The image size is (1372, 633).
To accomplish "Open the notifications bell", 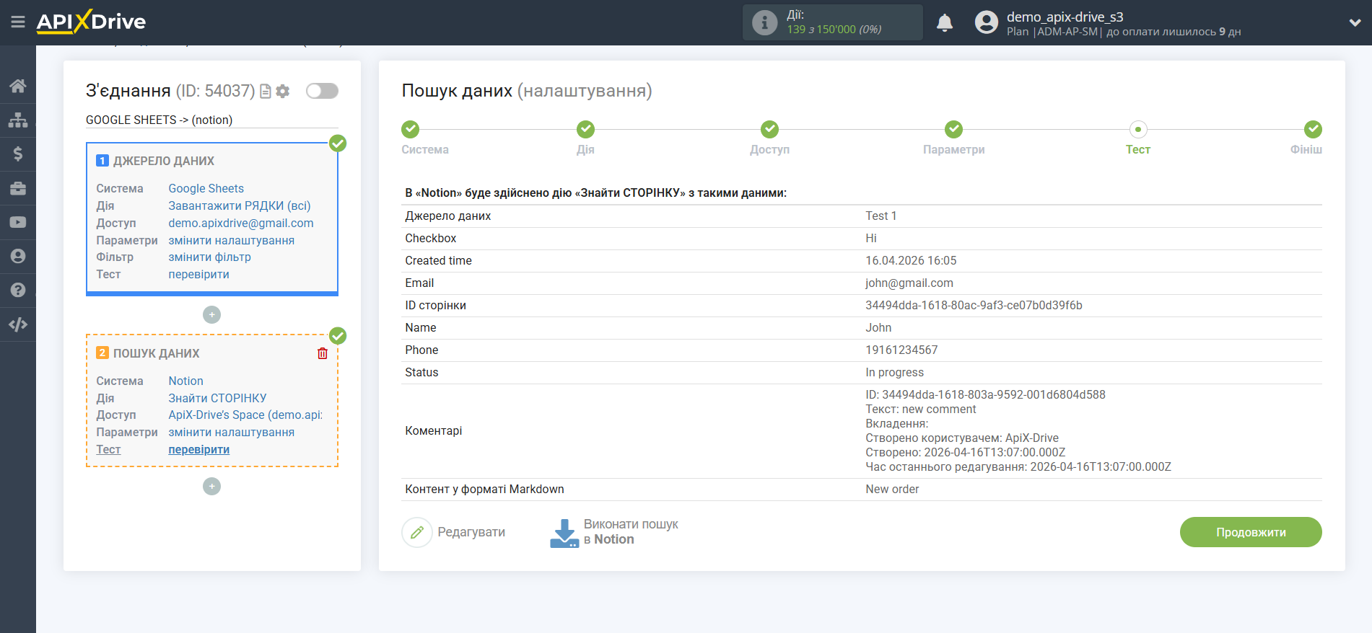I will coord(945,23).
